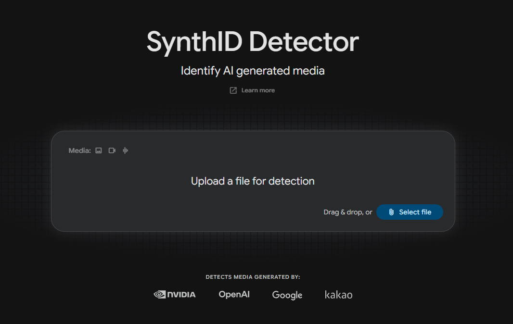Click the NVIDIA logo
The width and height of the screenshot is (513, 324).
point(175,295)
